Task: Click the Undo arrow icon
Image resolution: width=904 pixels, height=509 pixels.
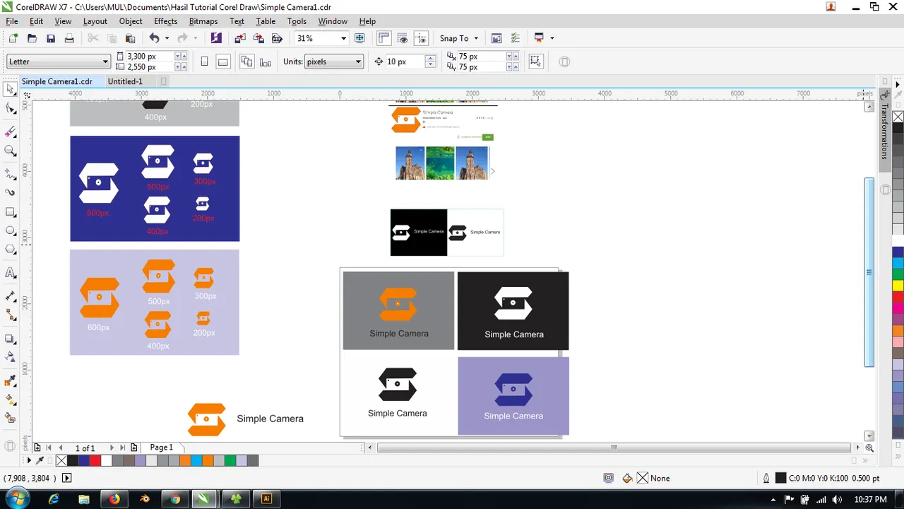Action: (x=154, y=38)
